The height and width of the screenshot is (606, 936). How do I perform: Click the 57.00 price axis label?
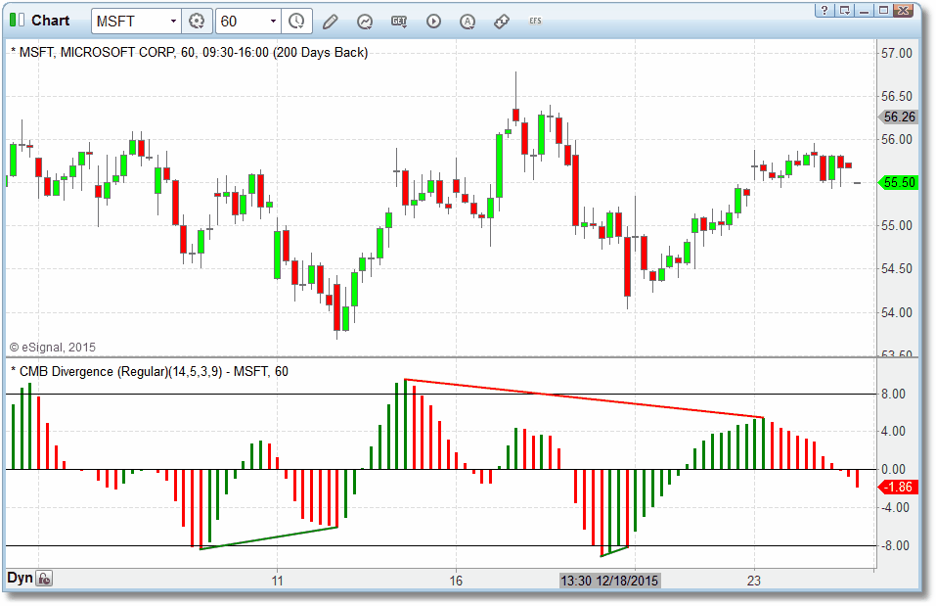897,53
